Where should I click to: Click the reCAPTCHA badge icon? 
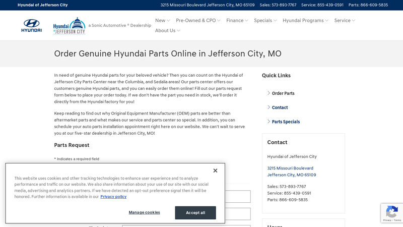coord(392,213)
